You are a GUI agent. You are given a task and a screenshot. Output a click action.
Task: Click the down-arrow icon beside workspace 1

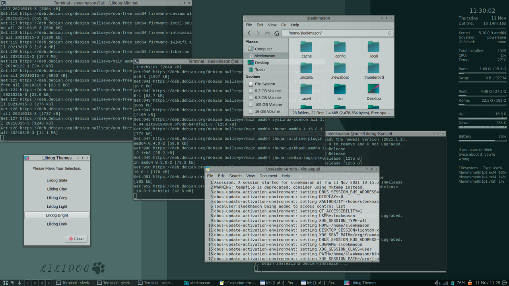19,283
